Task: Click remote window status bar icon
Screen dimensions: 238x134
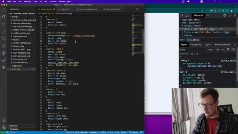Action: (3, 133)
